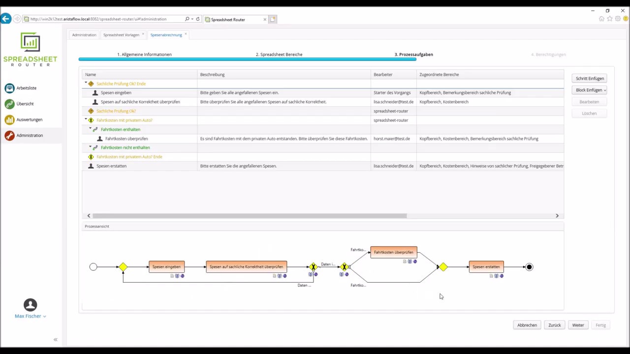The image size is (630, 354).
Task: Click the Zurück button
Action: click(x=555, y=325)
